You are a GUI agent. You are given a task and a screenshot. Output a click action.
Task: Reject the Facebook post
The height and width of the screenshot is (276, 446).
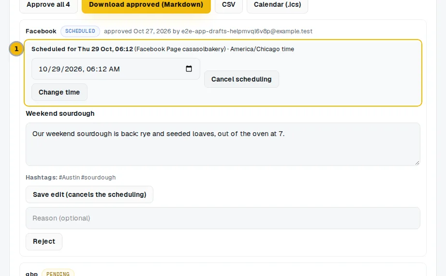pos(44,242)
